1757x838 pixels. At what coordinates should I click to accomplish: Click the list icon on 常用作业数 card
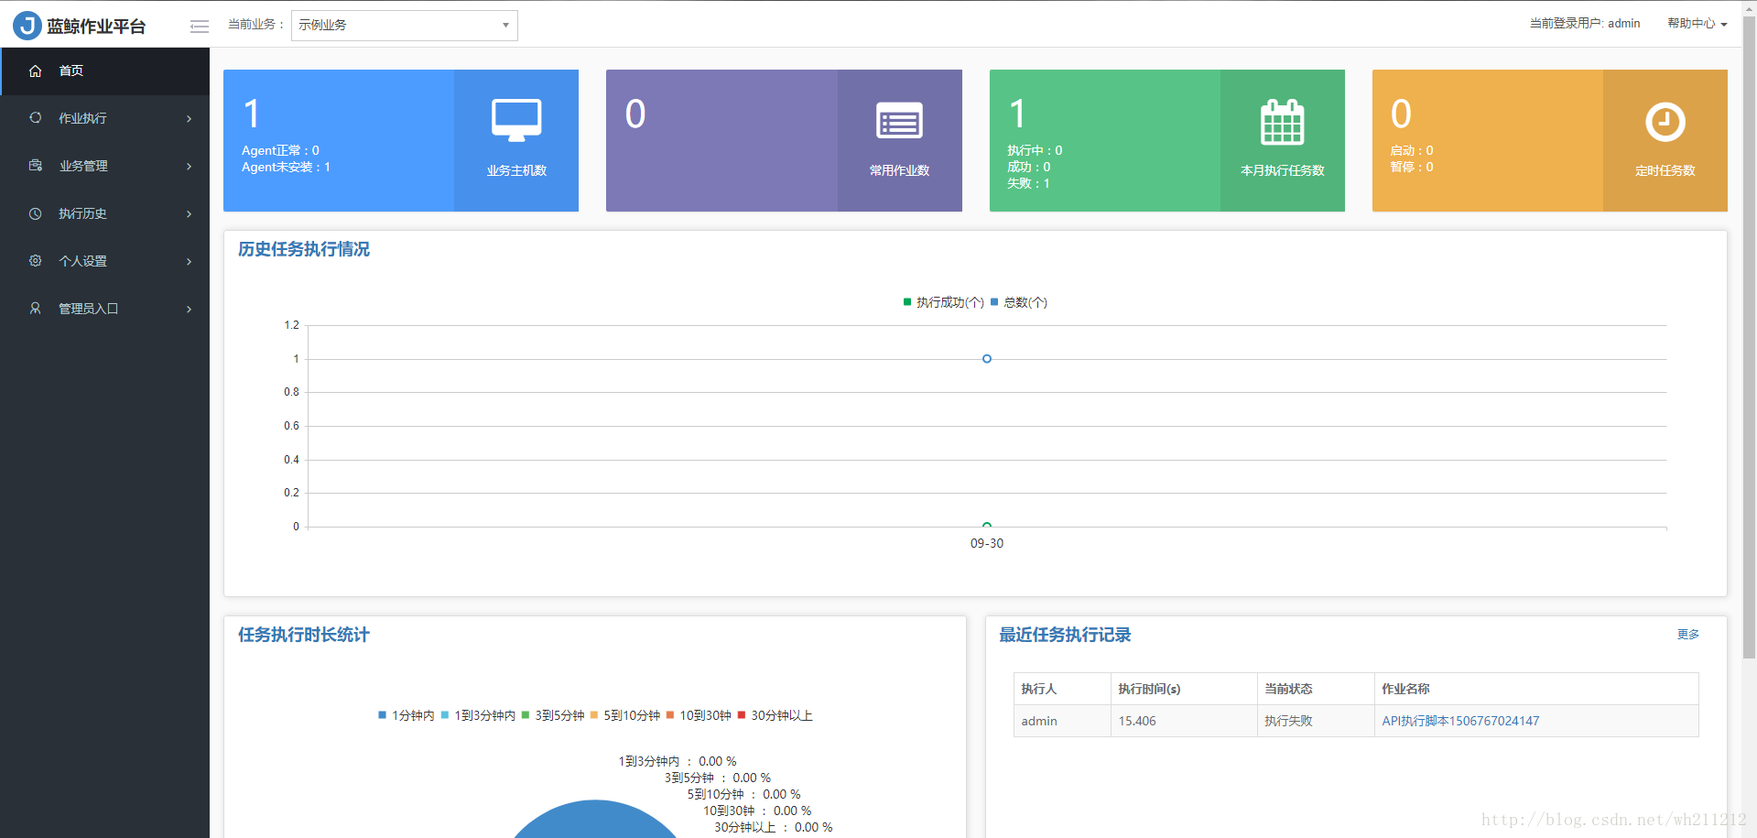(899, 121)
